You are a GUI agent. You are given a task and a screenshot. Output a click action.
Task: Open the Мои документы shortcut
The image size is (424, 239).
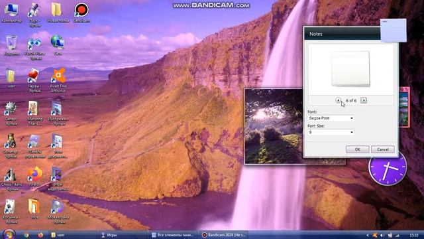pyautogui.click(x=58, y=146)
